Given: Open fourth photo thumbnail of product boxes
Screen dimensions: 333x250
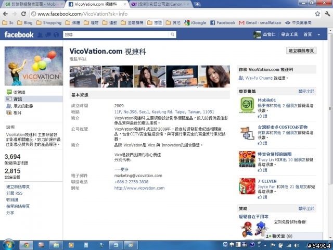Looking at the screenshot, I should coord(182,77).
